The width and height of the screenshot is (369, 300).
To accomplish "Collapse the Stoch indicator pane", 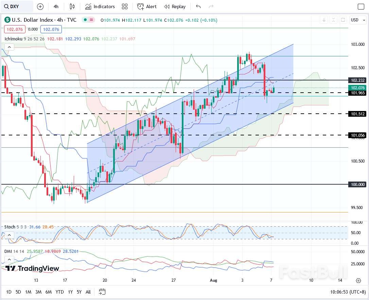I will click(9, 234).
